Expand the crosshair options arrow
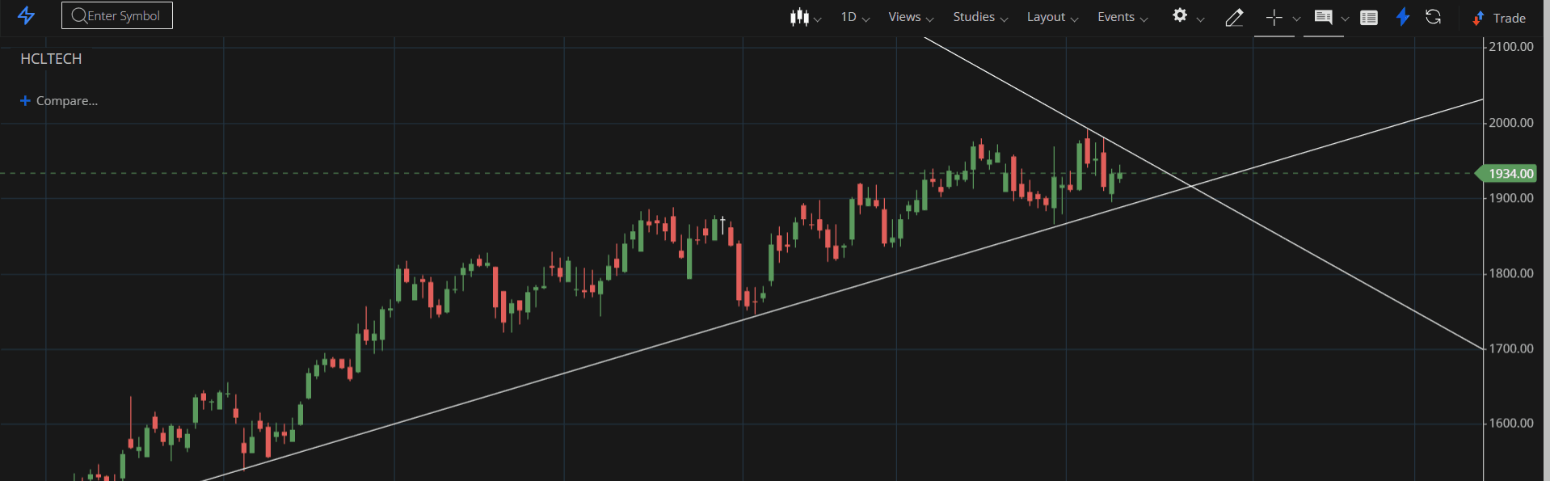This screenshot has width=1550, height=481. click(x=1296, y=19)
